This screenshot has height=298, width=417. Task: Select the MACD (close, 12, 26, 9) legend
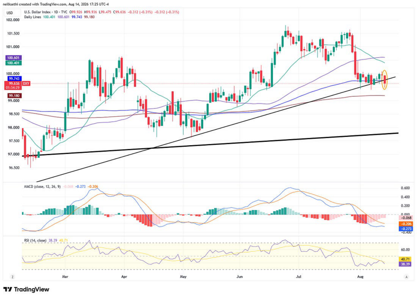tap(42, 187)
